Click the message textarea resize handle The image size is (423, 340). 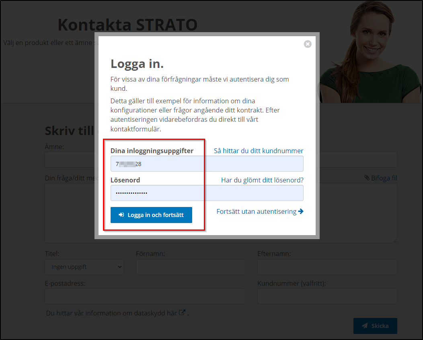tap(395, 240)
